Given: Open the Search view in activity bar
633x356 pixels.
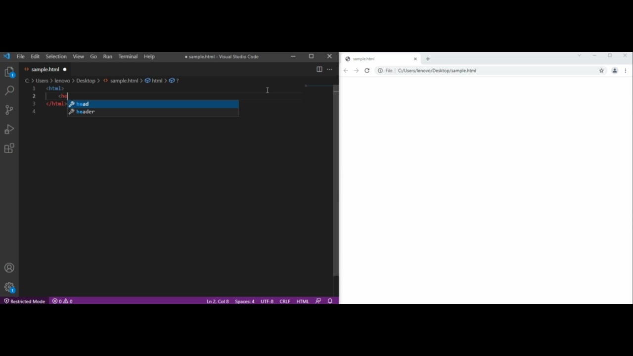Looking at the screenshot, I should point(9,90).
